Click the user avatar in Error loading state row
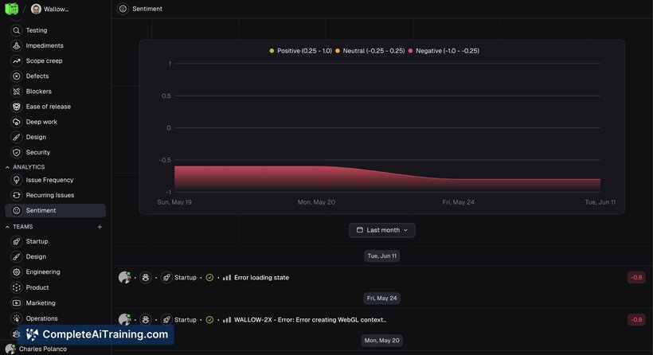The image size is (653, 355). [x=124, y=277]
